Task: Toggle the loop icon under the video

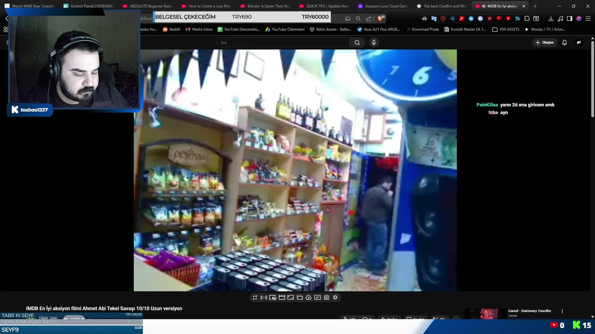Action: click(x=255, y=297)
